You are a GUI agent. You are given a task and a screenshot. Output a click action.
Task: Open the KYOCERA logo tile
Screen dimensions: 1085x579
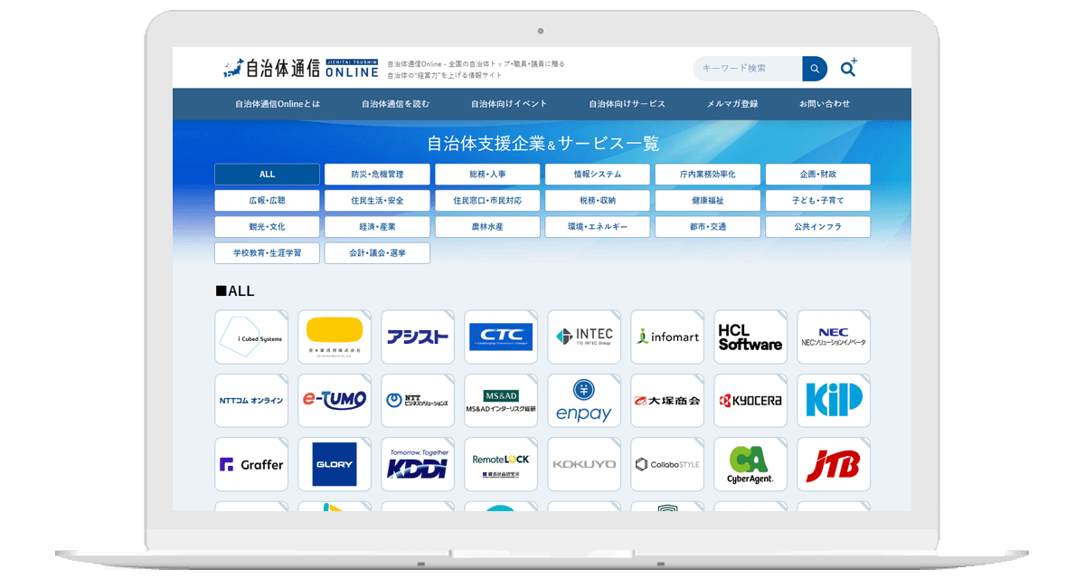pos(750,401)
